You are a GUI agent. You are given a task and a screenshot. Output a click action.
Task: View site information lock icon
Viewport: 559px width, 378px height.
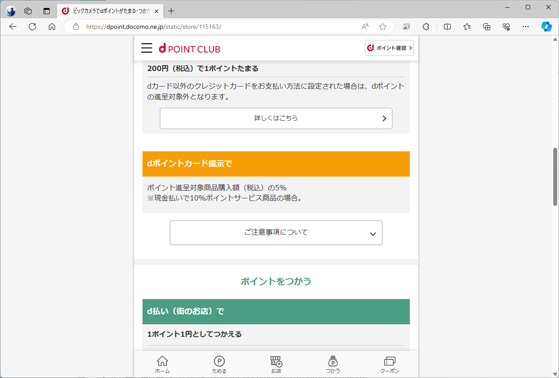[x=76, y=27]
